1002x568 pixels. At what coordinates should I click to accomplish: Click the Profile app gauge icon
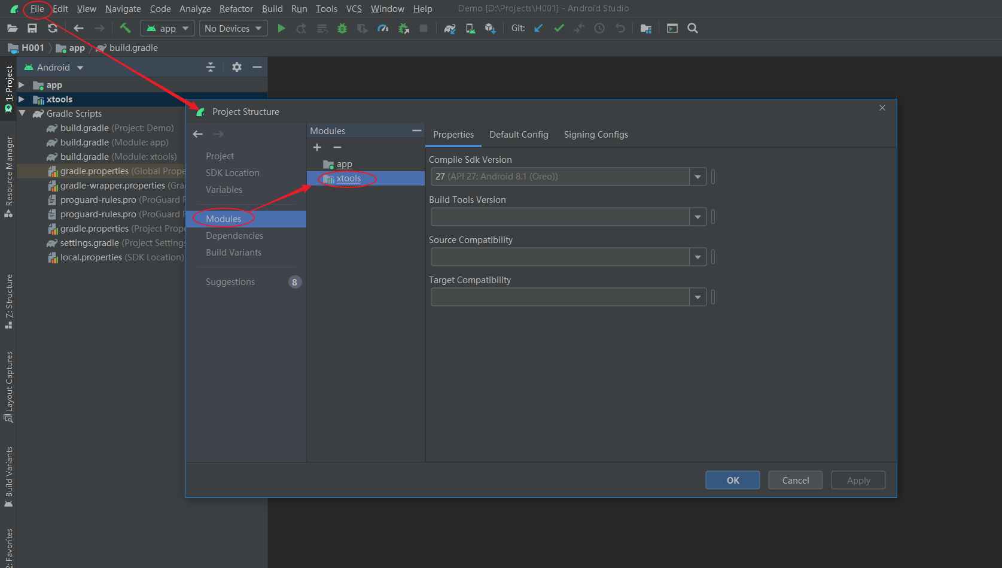coord(383,28)
